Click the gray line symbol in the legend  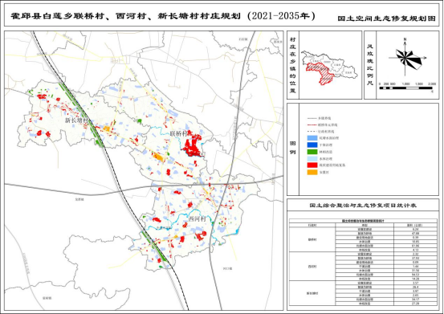(312, 118)
